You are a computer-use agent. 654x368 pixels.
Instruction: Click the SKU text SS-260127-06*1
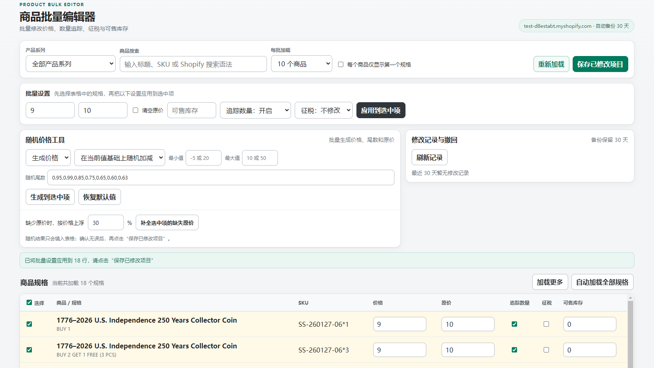pos(324,324)
